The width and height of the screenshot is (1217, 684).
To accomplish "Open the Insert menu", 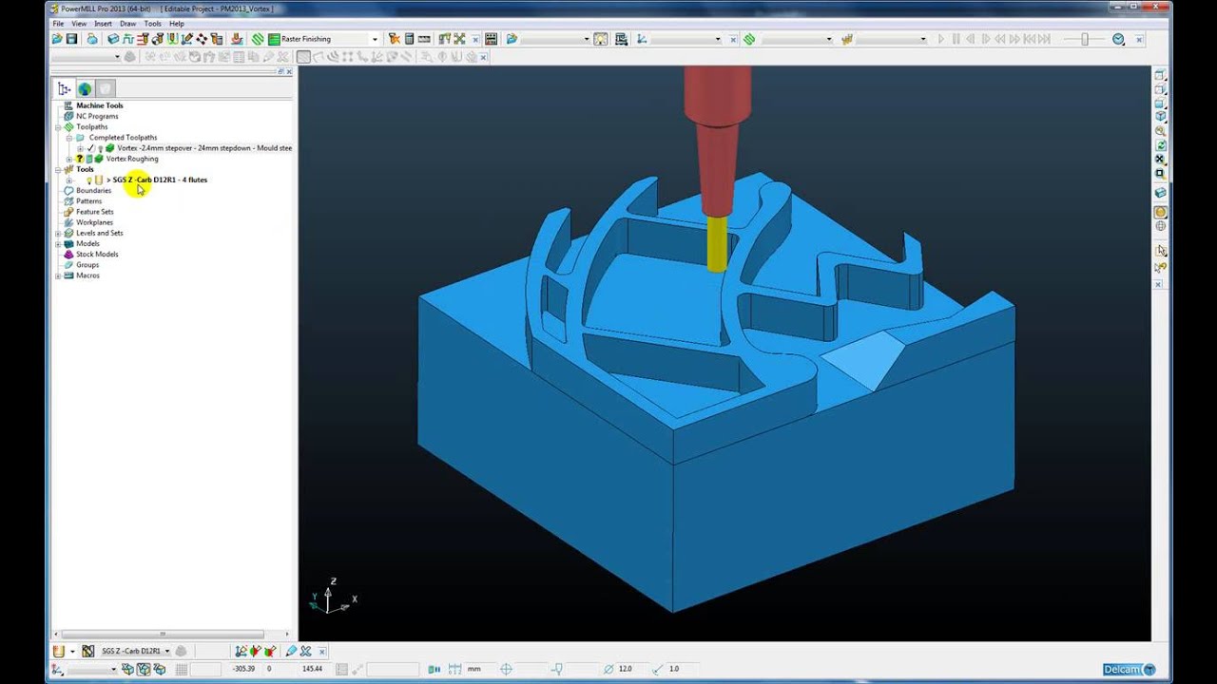I will (103, 24).
